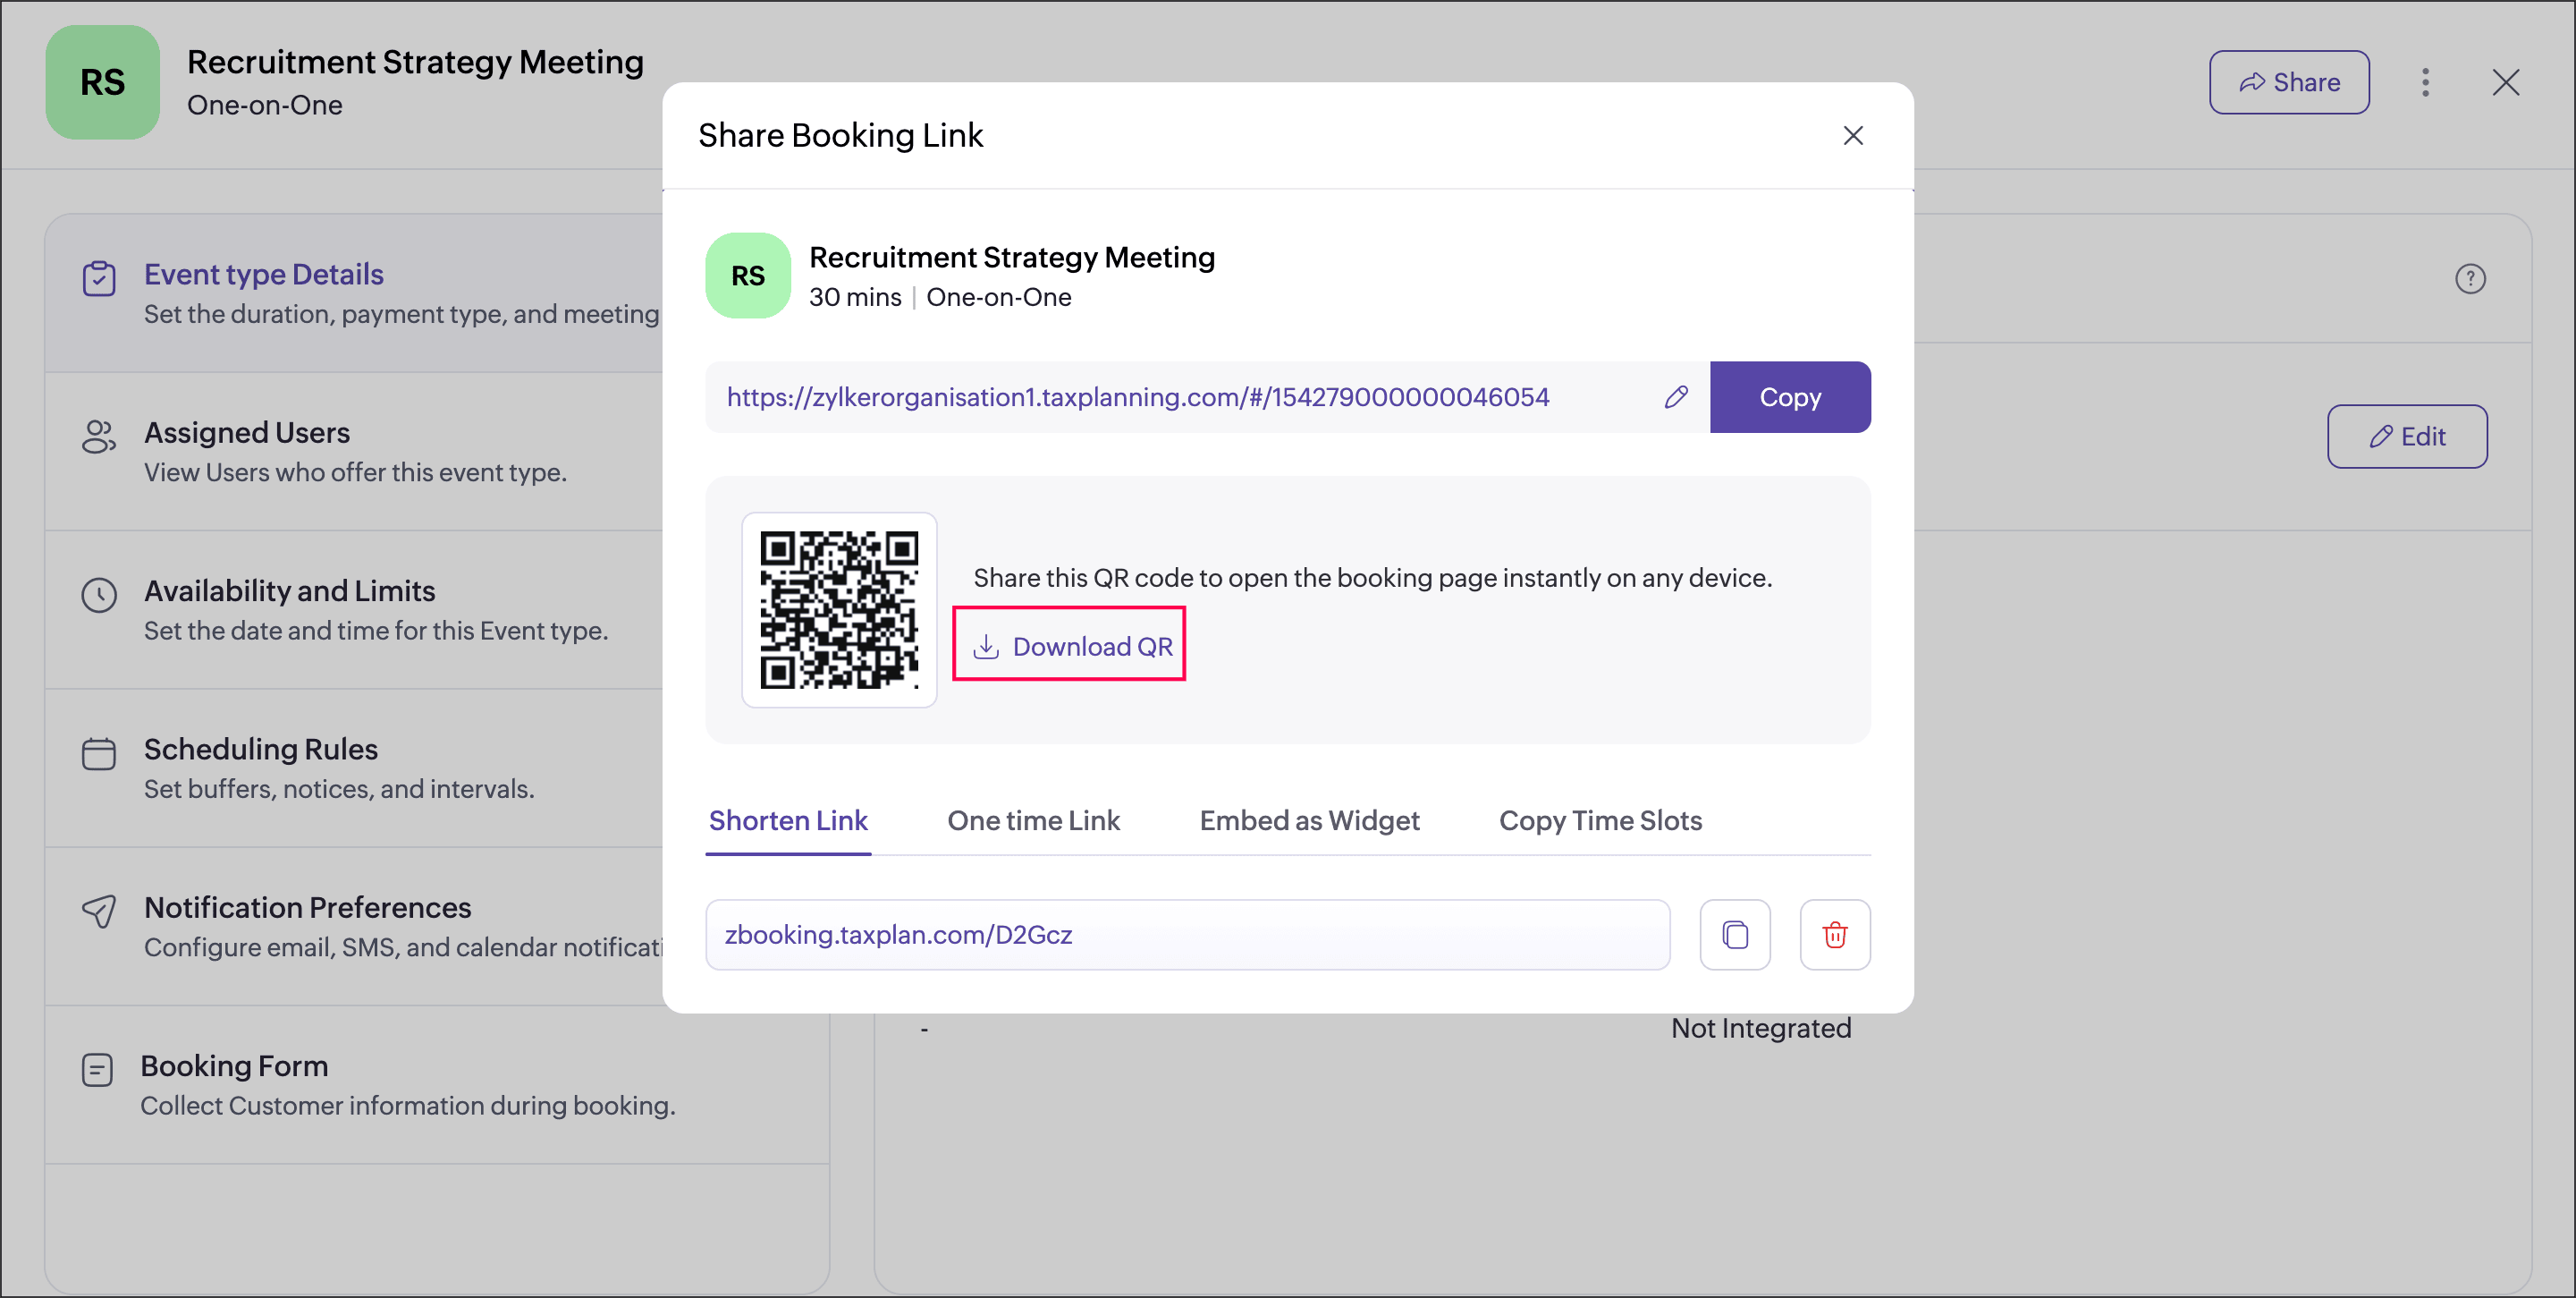Click the pencil icon beside booking URL
Viewport: 2576px width, 1298px height.
(1676, 397)
